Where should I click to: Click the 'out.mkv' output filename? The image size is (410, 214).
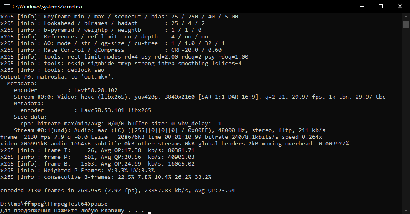[x=99, y=77]
